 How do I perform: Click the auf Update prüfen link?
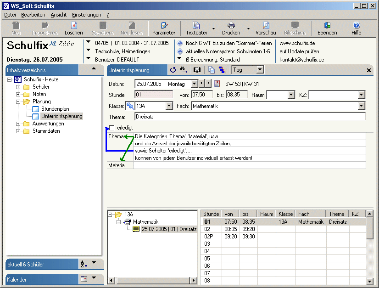299,51
